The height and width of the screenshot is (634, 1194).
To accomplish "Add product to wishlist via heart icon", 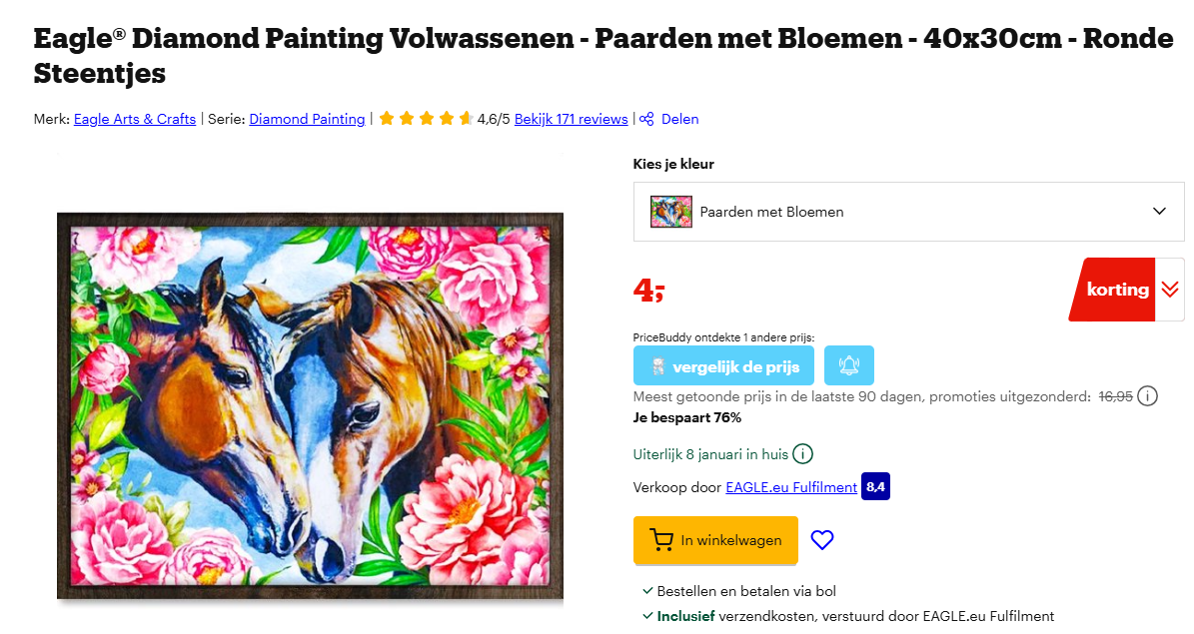I will (x=821, y=539).
